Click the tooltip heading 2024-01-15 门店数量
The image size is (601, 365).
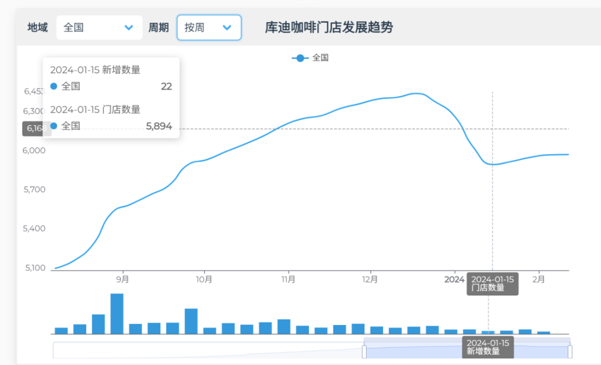[95, 109]
